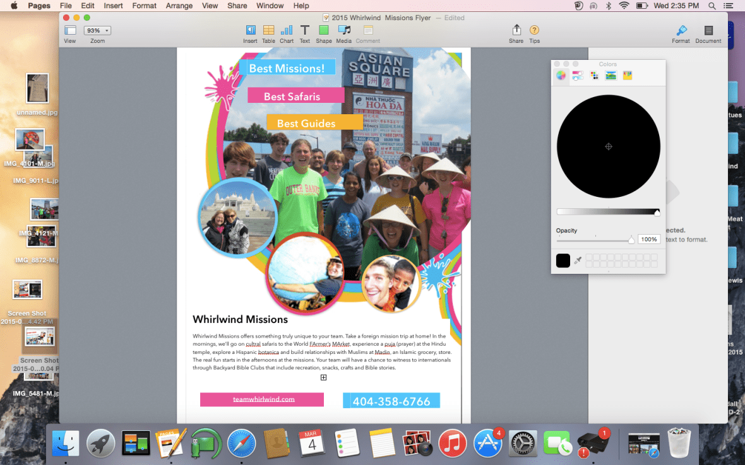745x465 pixels.
Task: Open the Crayons color picker
Action: [627, 74]
